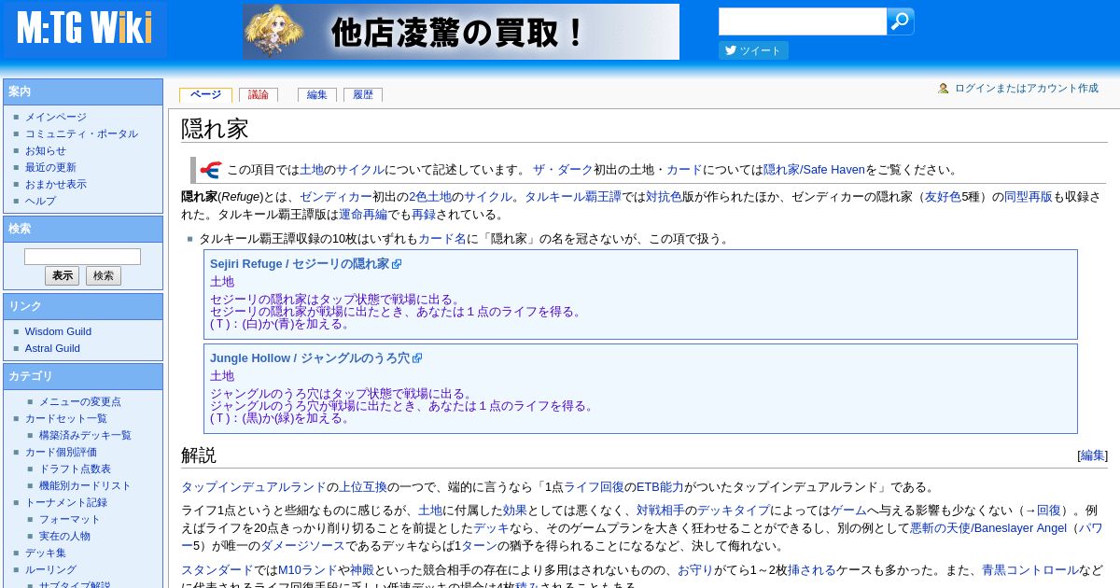1120x588 pixels.
Task: Click 青黒コントロール link
Action: (x=1029, y=570)
